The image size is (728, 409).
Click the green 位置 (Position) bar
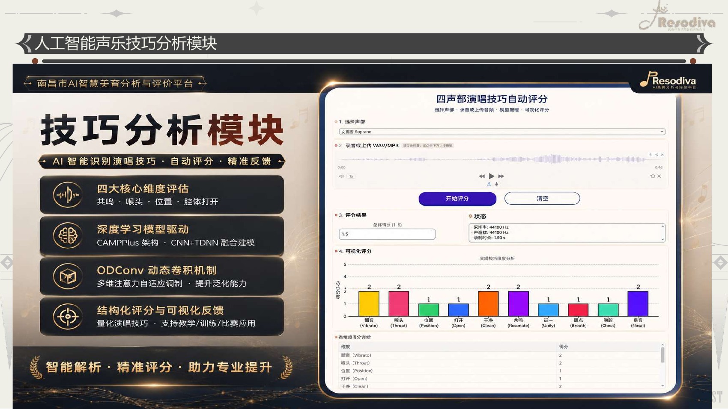[429, 310]
